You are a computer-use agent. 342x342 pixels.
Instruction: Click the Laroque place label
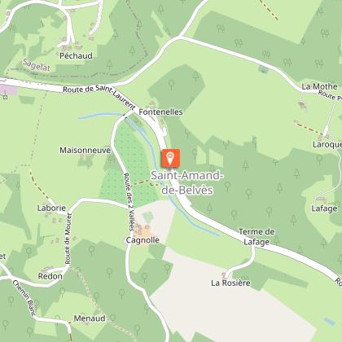[327, 144]
